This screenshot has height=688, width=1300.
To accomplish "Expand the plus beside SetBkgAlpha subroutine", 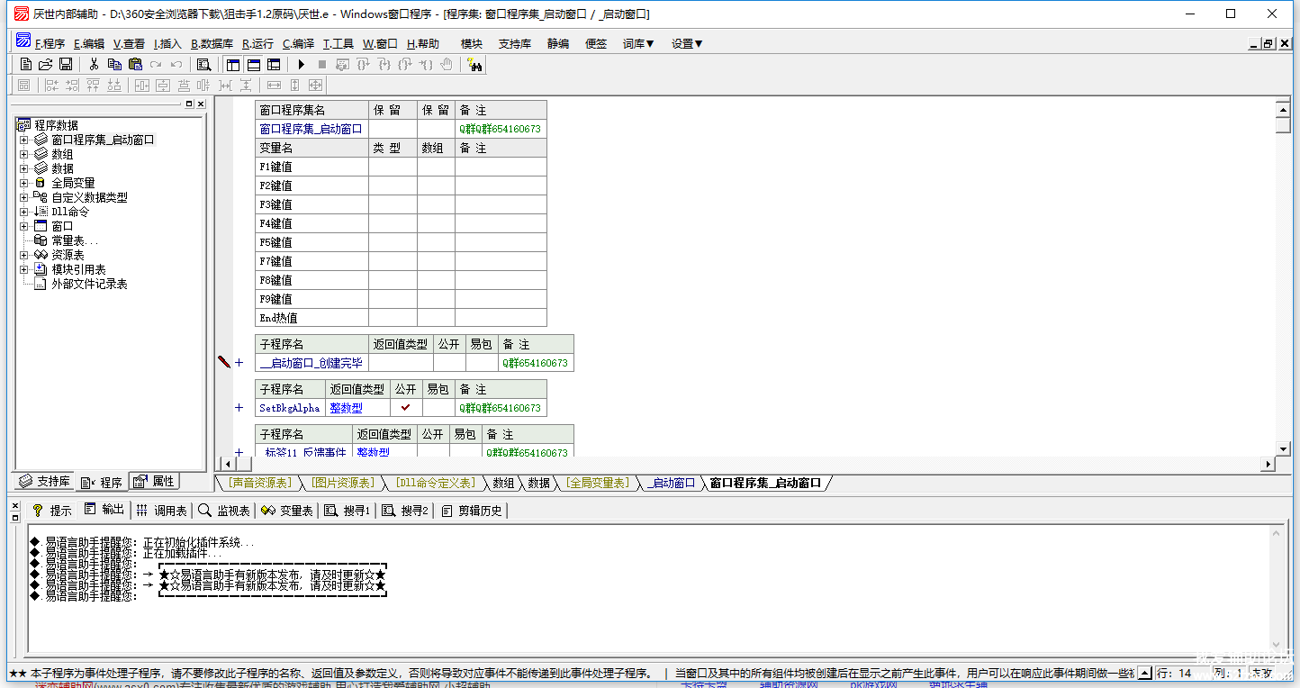I will 239,408.
